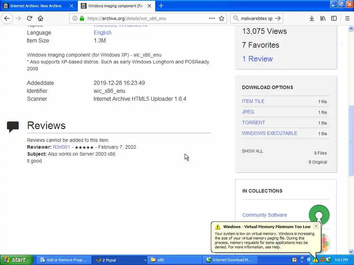The height and width of the screenshot is (265, 354).
Task: Expand hidden tray icons arrow
Action: pyautogui.click(x=309, y=260)
